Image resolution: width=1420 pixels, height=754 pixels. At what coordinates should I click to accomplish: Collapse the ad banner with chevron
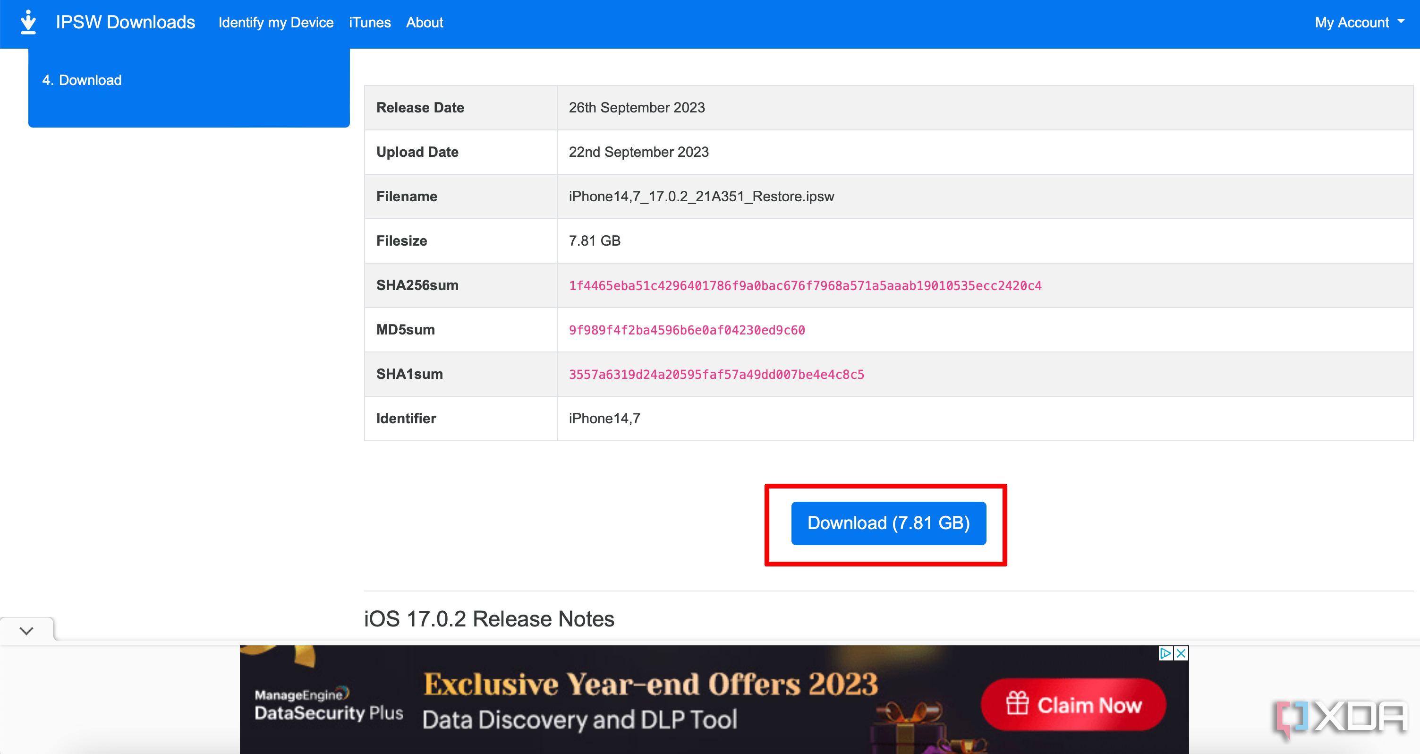pos(26,630)
